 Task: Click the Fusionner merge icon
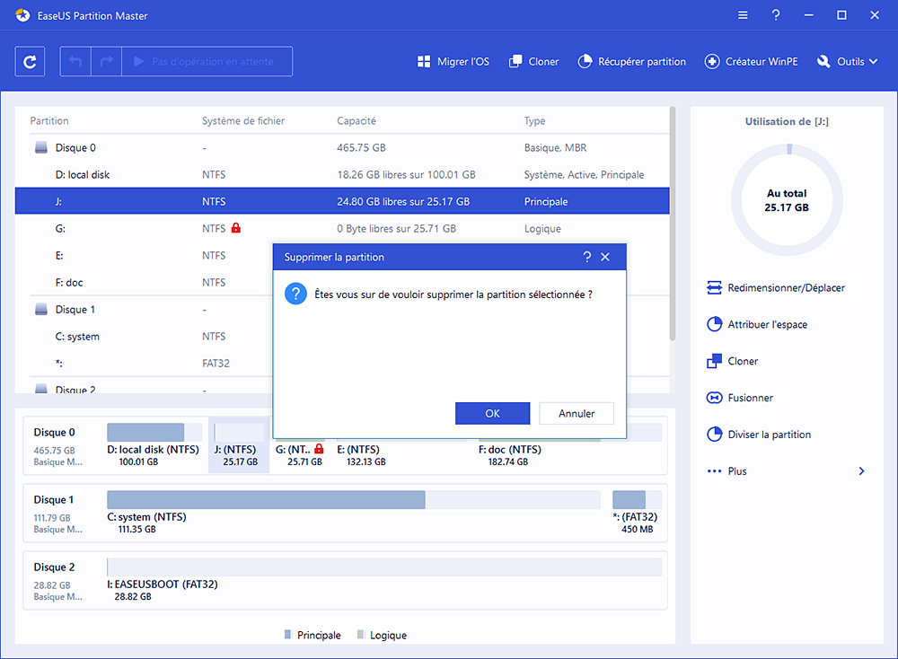click(714, 398)
